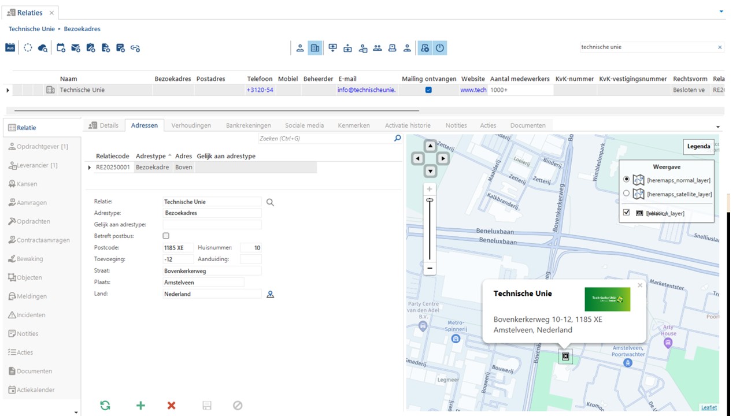740x416 pixels.
Task: Close the Technische Unie map popup
Action: (x=640, y=285)
